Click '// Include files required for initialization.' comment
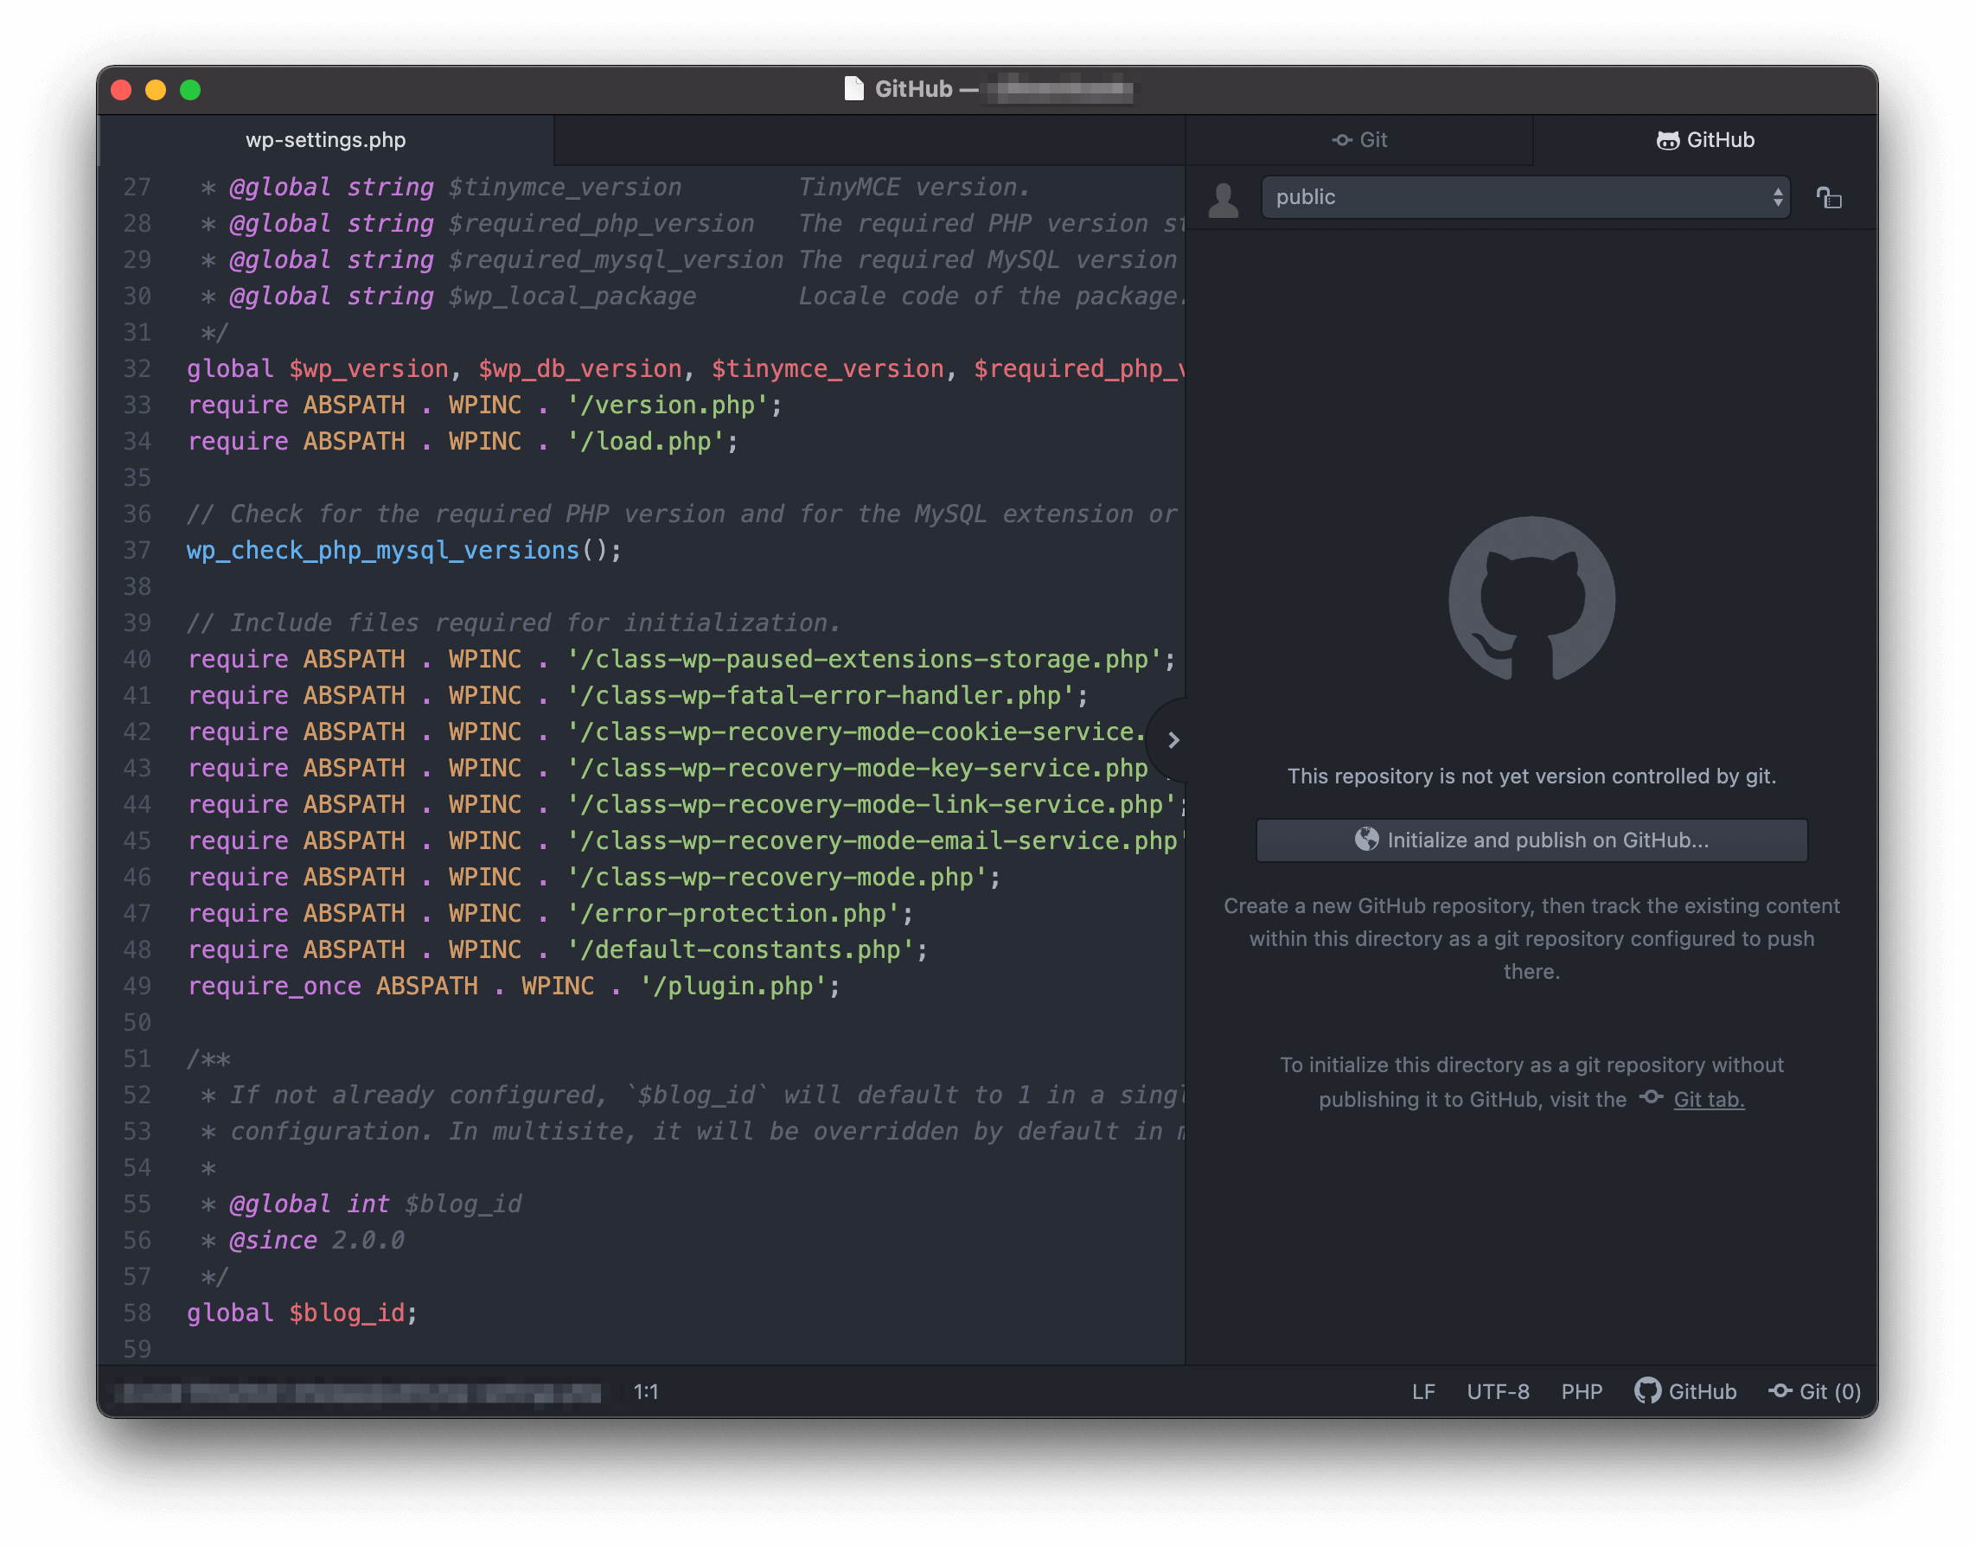The image size is (1975, 1546). (x=514, y=623)
